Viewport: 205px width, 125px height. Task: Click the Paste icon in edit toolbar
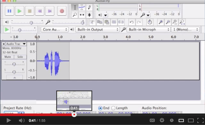107,22
